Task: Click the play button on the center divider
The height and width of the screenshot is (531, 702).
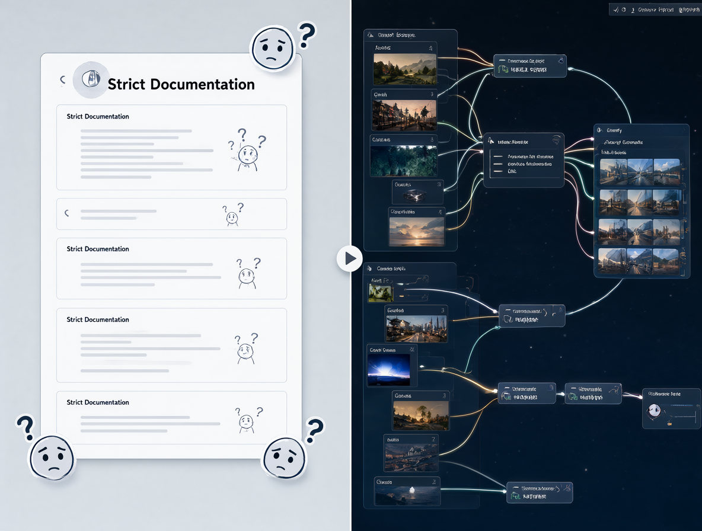Action: coord(350,258)
